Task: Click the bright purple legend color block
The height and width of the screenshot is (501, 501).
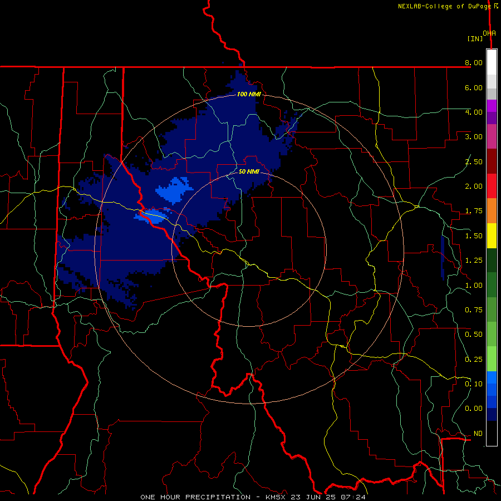Action: [x=492, y=106]
